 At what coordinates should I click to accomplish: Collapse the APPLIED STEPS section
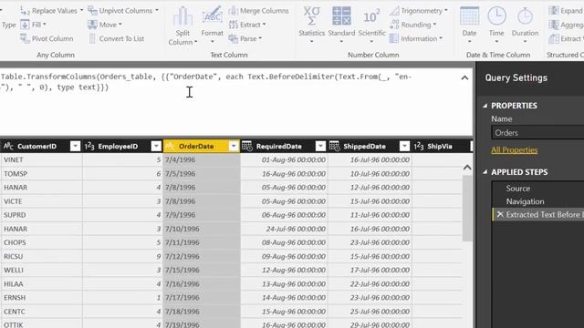tap(485, 172)
